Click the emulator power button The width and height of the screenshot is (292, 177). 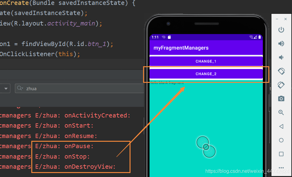[x=281, y=30]
